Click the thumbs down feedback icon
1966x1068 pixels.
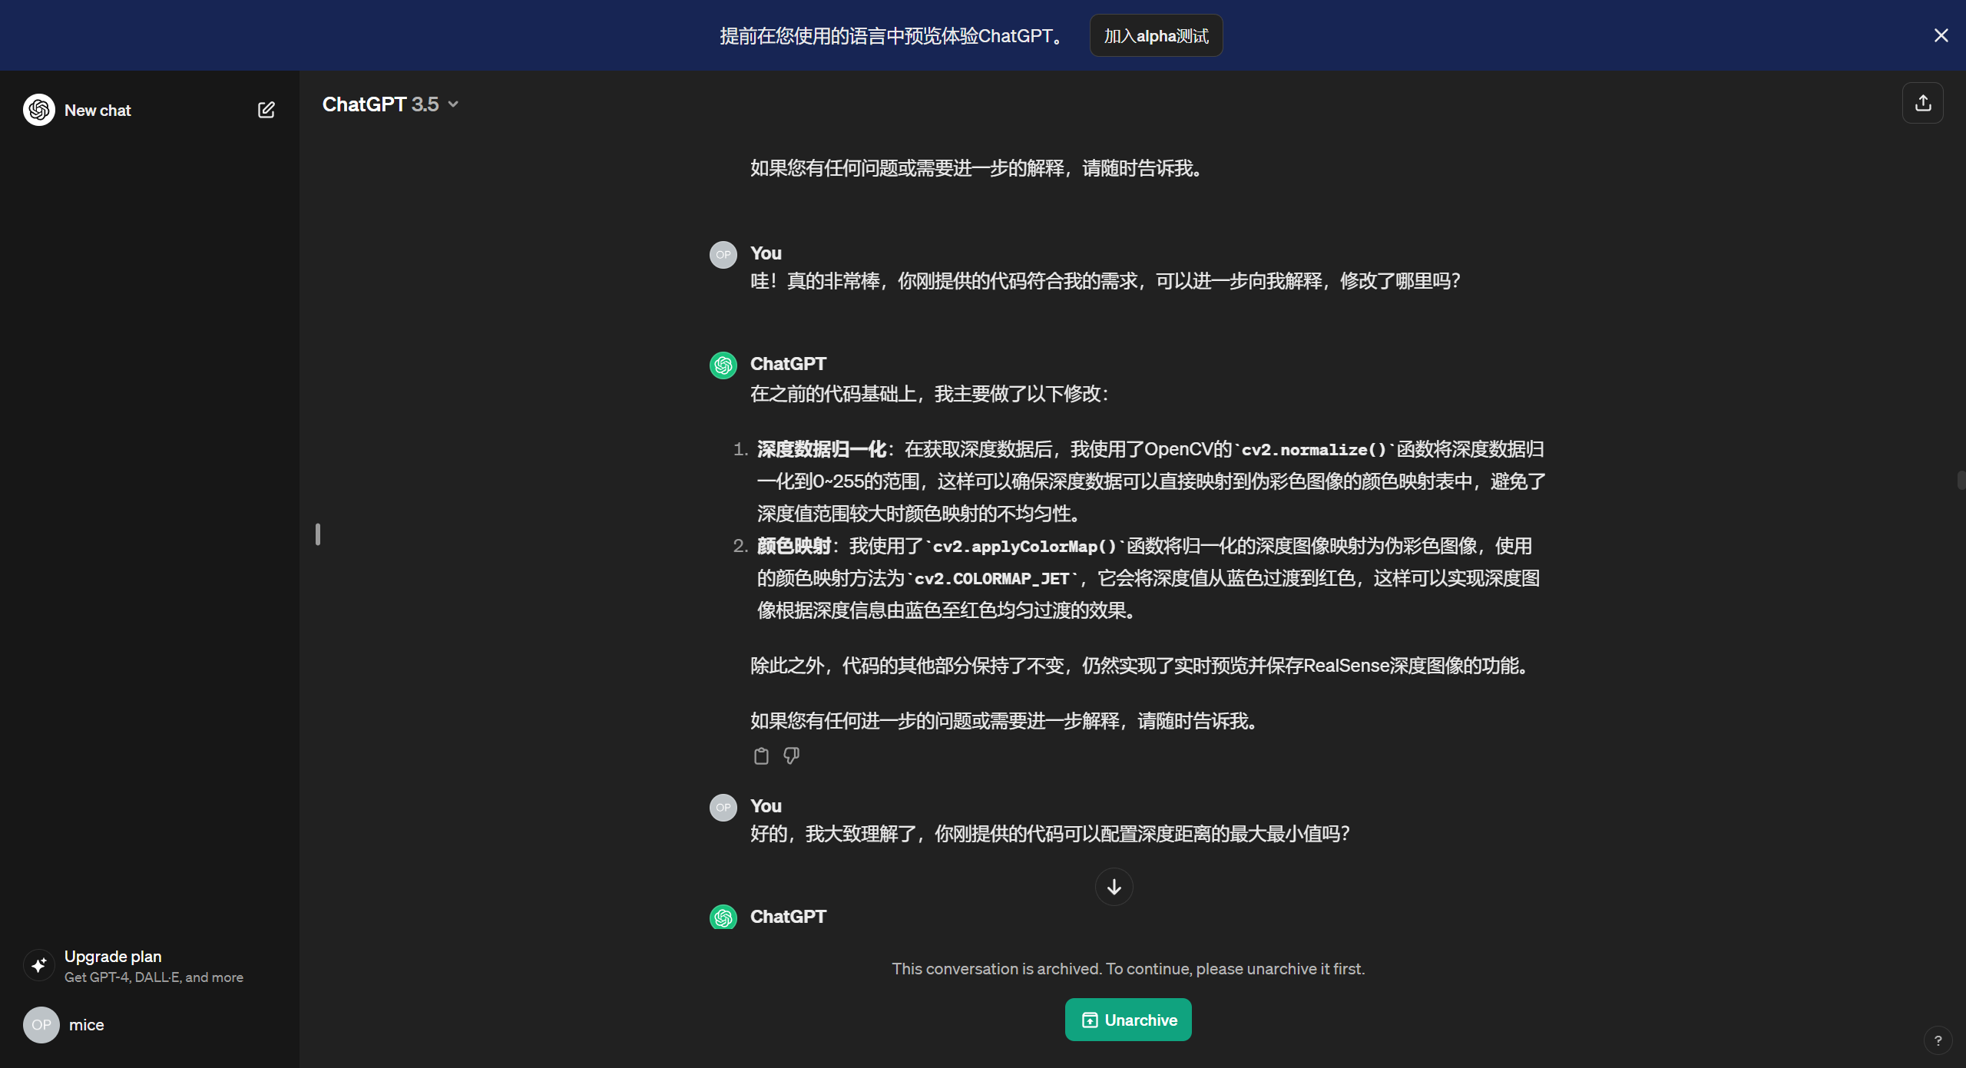point(791,756)
